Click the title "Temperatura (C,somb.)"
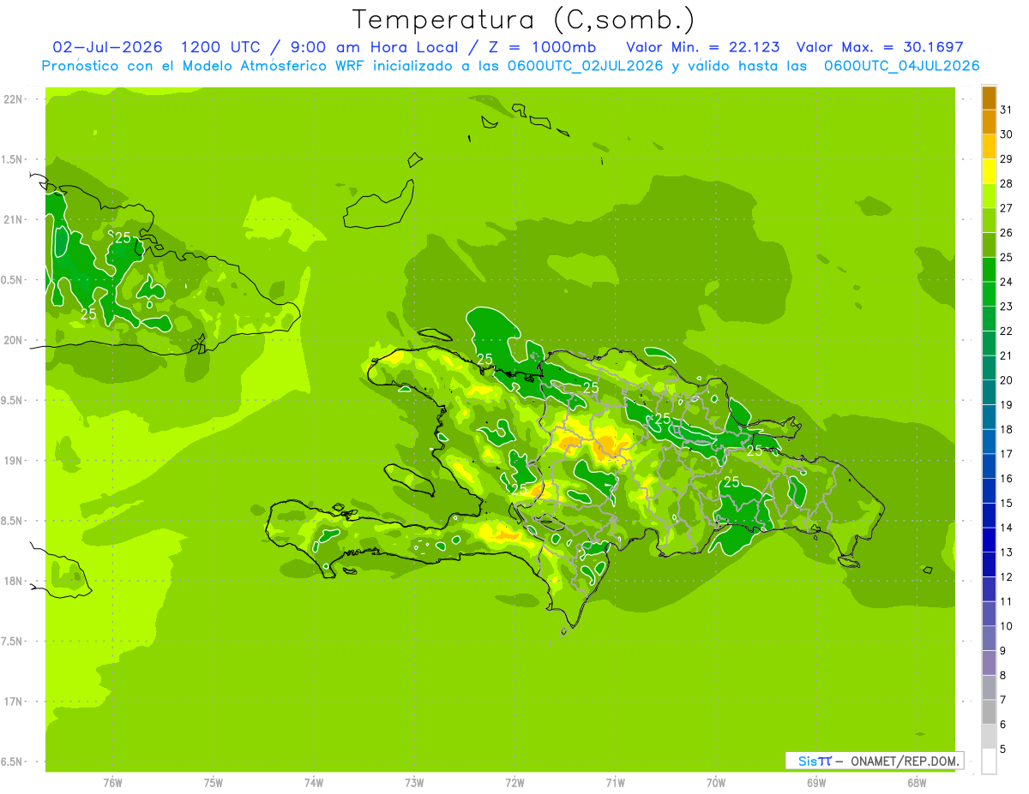The height and width of the screenshot is (794, 1029). click(523, 20)
